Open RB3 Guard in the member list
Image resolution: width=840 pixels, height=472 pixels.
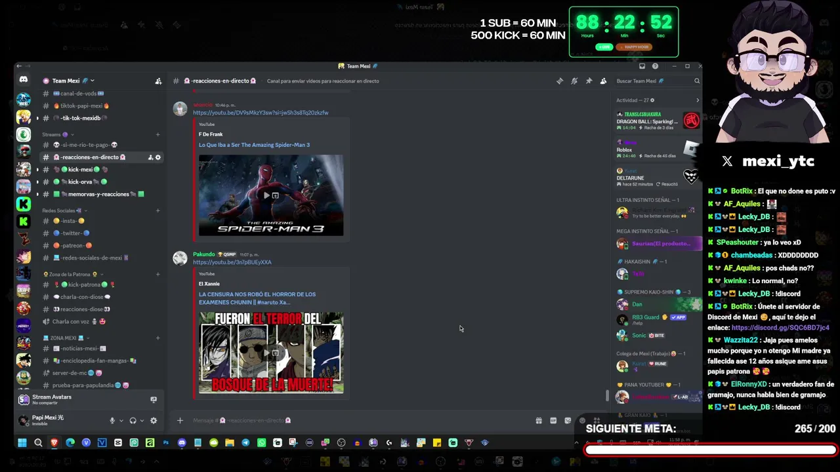tap(658, 320)
